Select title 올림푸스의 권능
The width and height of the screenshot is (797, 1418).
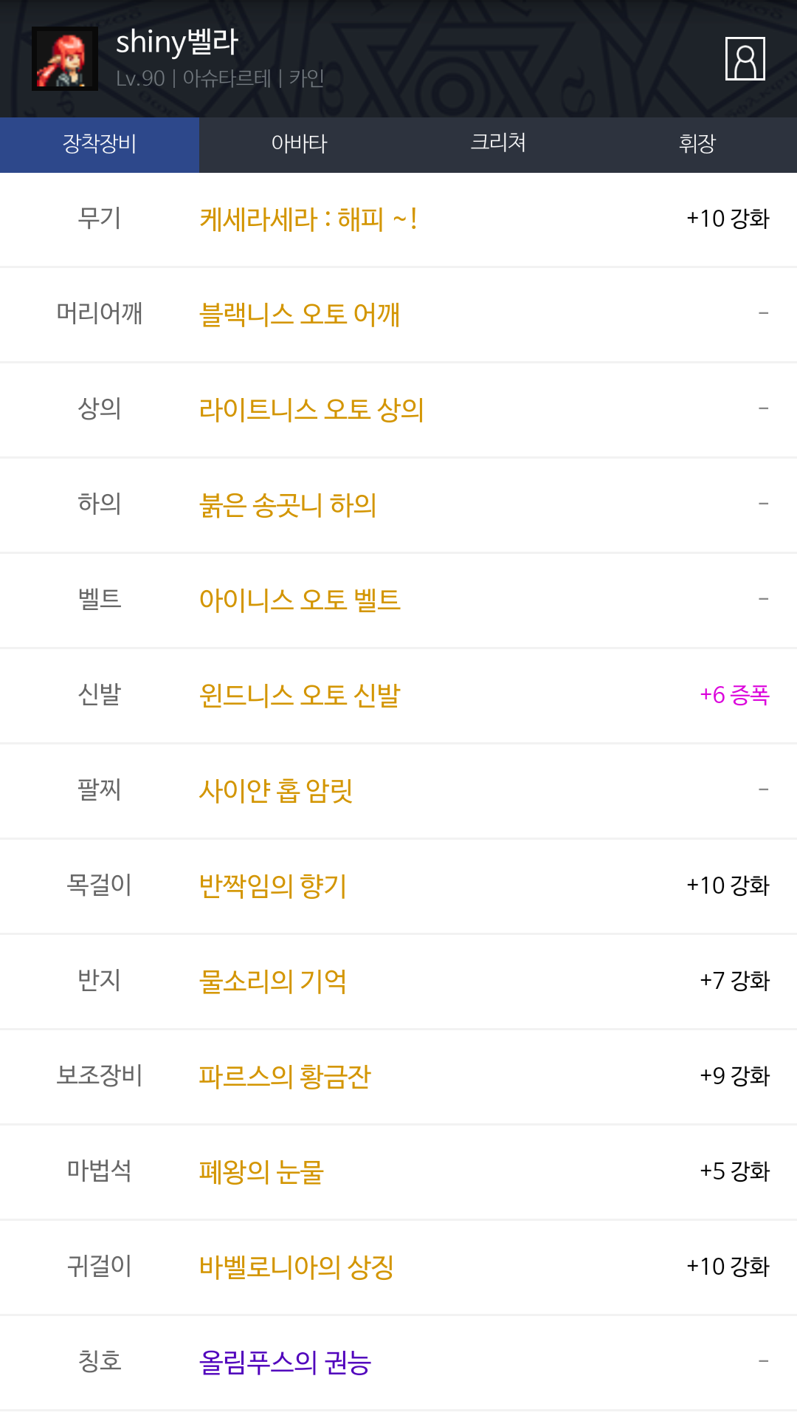coord(285,1363)
